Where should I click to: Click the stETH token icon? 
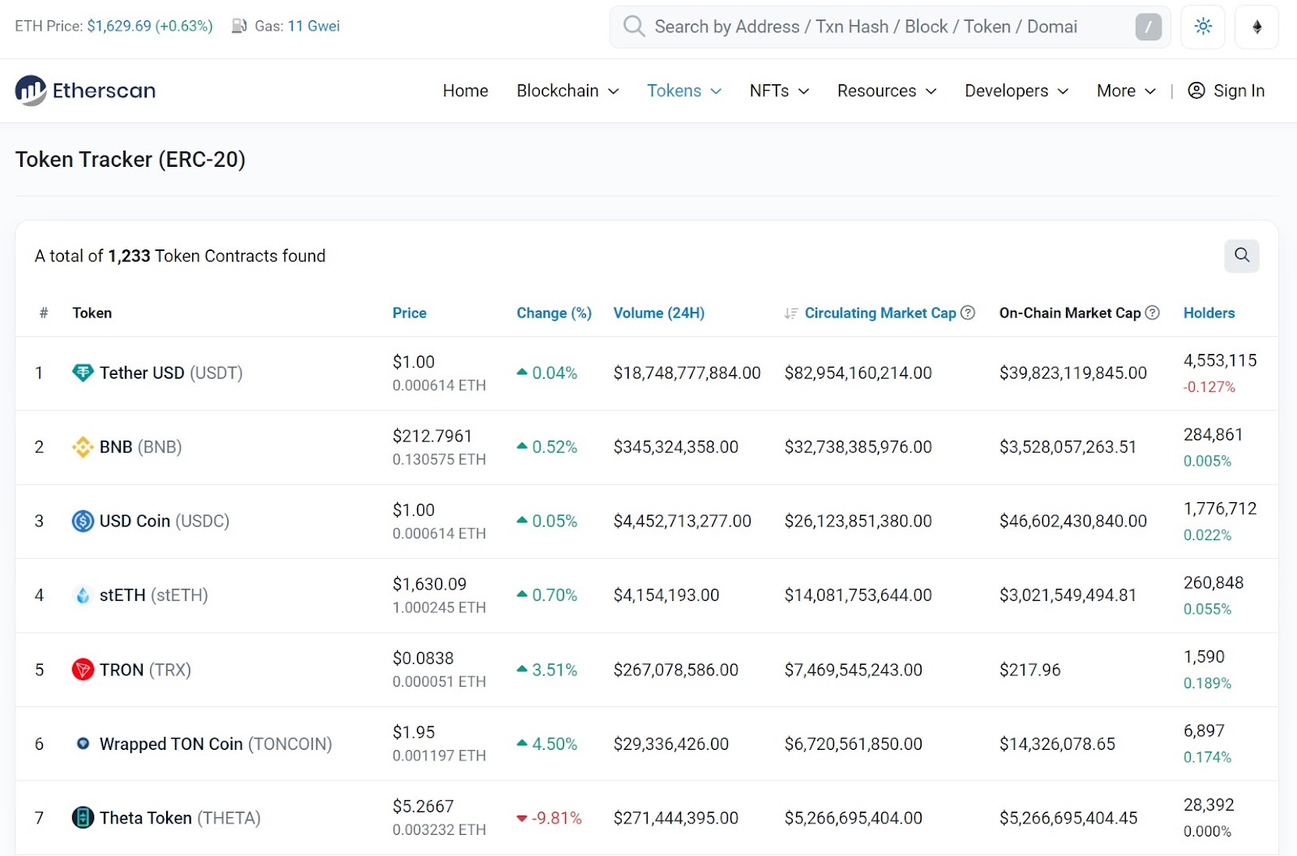tap(83, 595)
